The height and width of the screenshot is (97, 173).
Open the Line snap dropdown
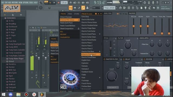pyautogui.click(x=96, y=8)
